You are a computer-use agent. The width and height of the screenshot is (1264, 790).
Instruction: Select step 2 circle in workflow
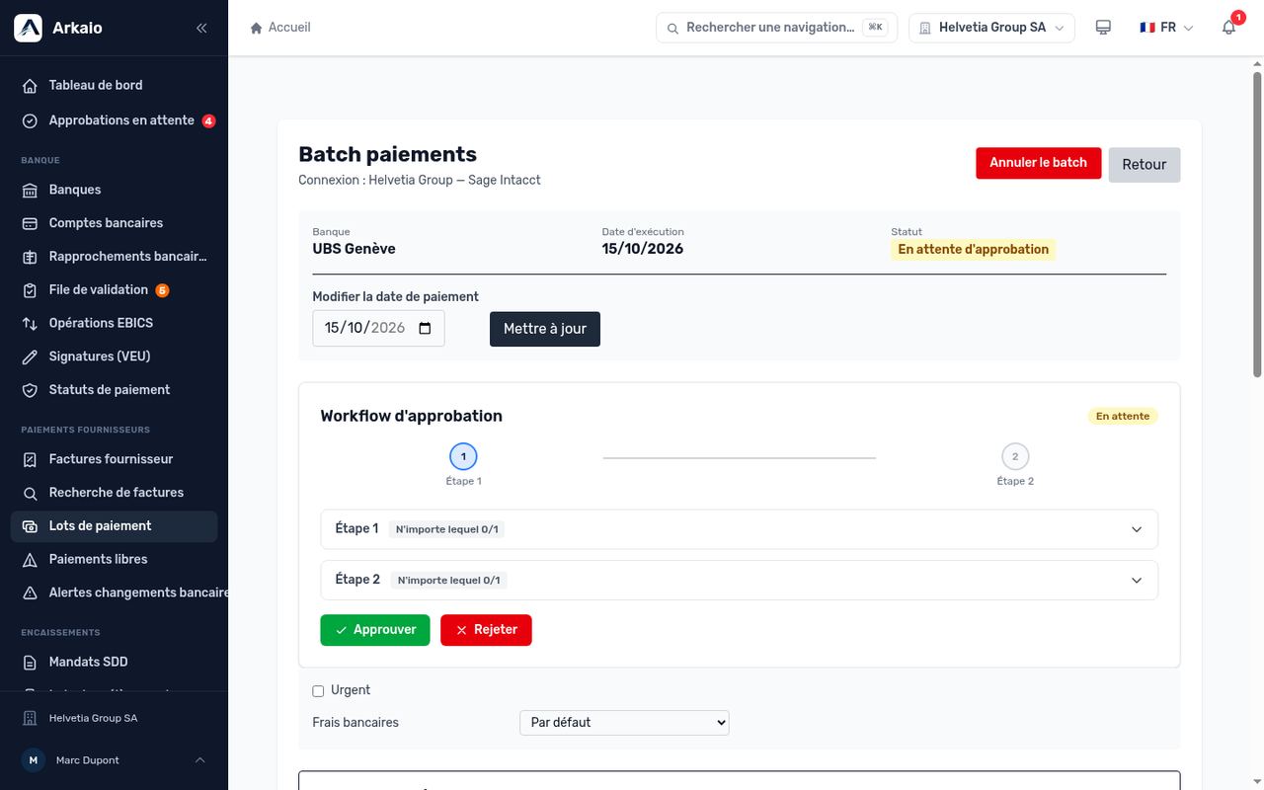coord(1015,456)
